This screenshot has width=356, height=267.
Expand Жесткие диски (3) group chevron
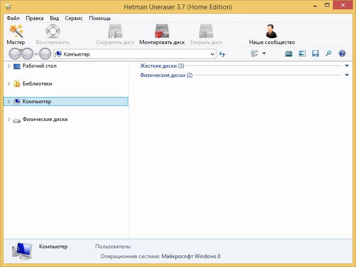point(347,65)
